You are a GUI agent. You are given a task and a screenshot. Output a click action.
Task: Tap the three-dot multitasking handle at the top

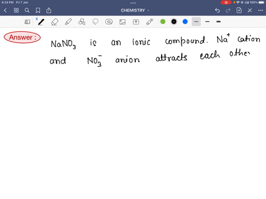133,3
